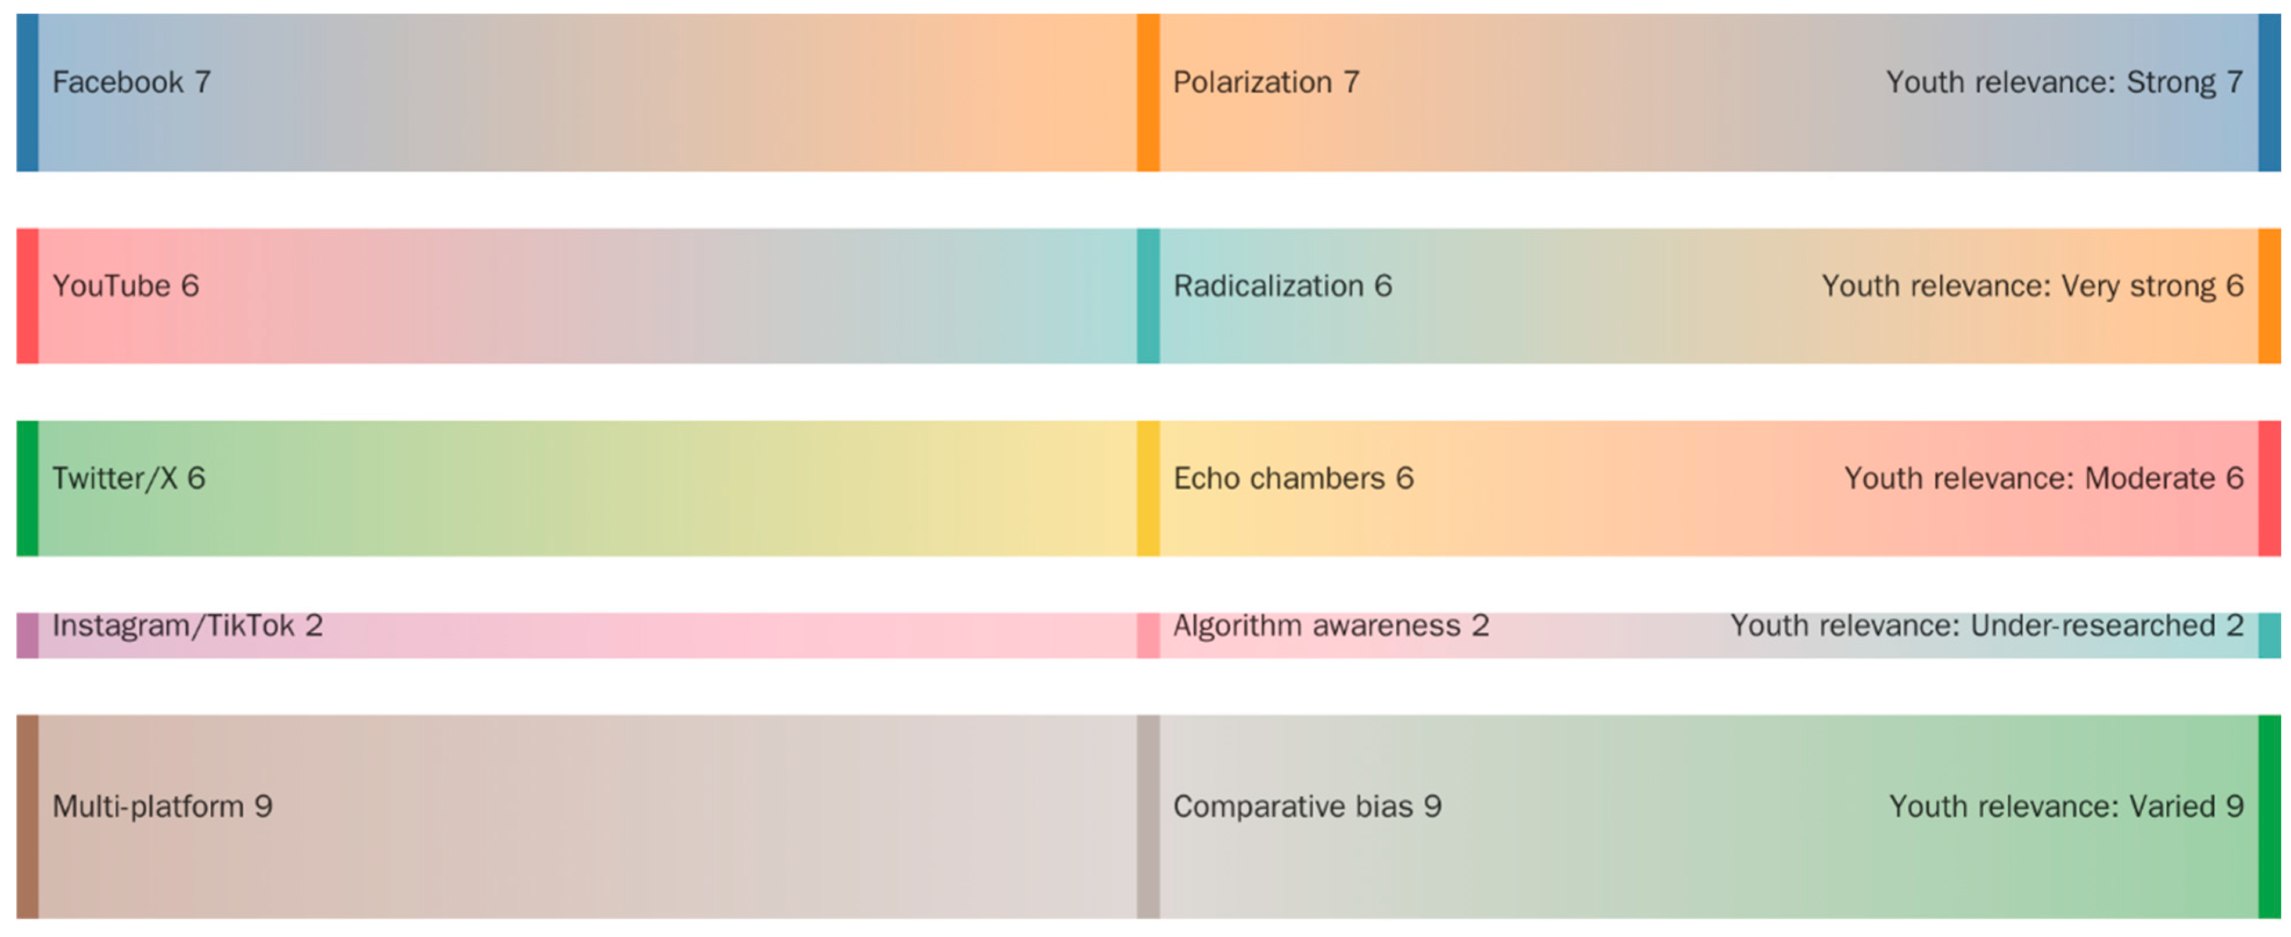Click the Radicalization 6 label
The height and width of the screenshot is (937, 2291).
point(1281,286)
